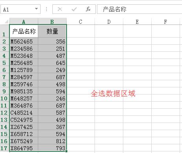Click cell X864795
182x153 pixels.
24,148
